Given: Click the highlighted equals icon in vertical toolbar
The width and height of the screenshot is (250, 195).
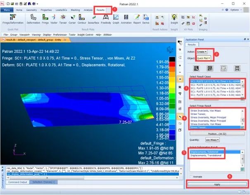Looking at the screenshot, I should point(180,79).
